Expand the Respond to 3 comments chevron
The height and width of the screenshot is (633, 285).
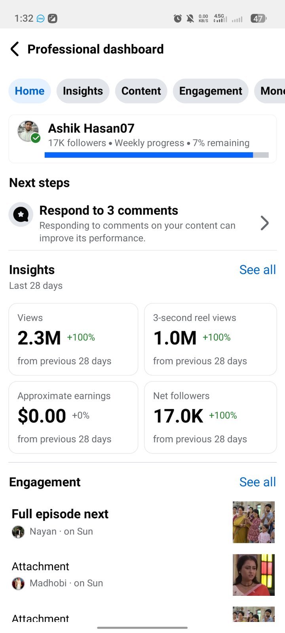[x=265, y=223]
